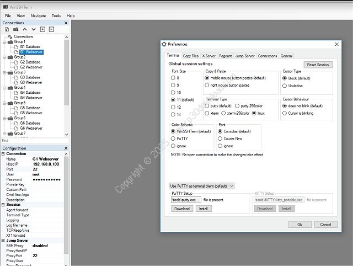Viewport: 353px width, 266px height.
Task: Close the Connections panel
Action: point(66,23)
